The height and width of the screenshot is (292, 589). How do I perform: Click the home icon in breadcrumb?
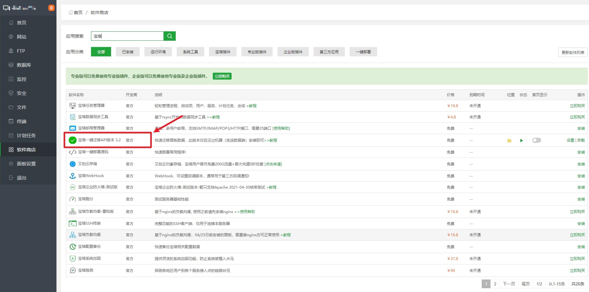71,13
